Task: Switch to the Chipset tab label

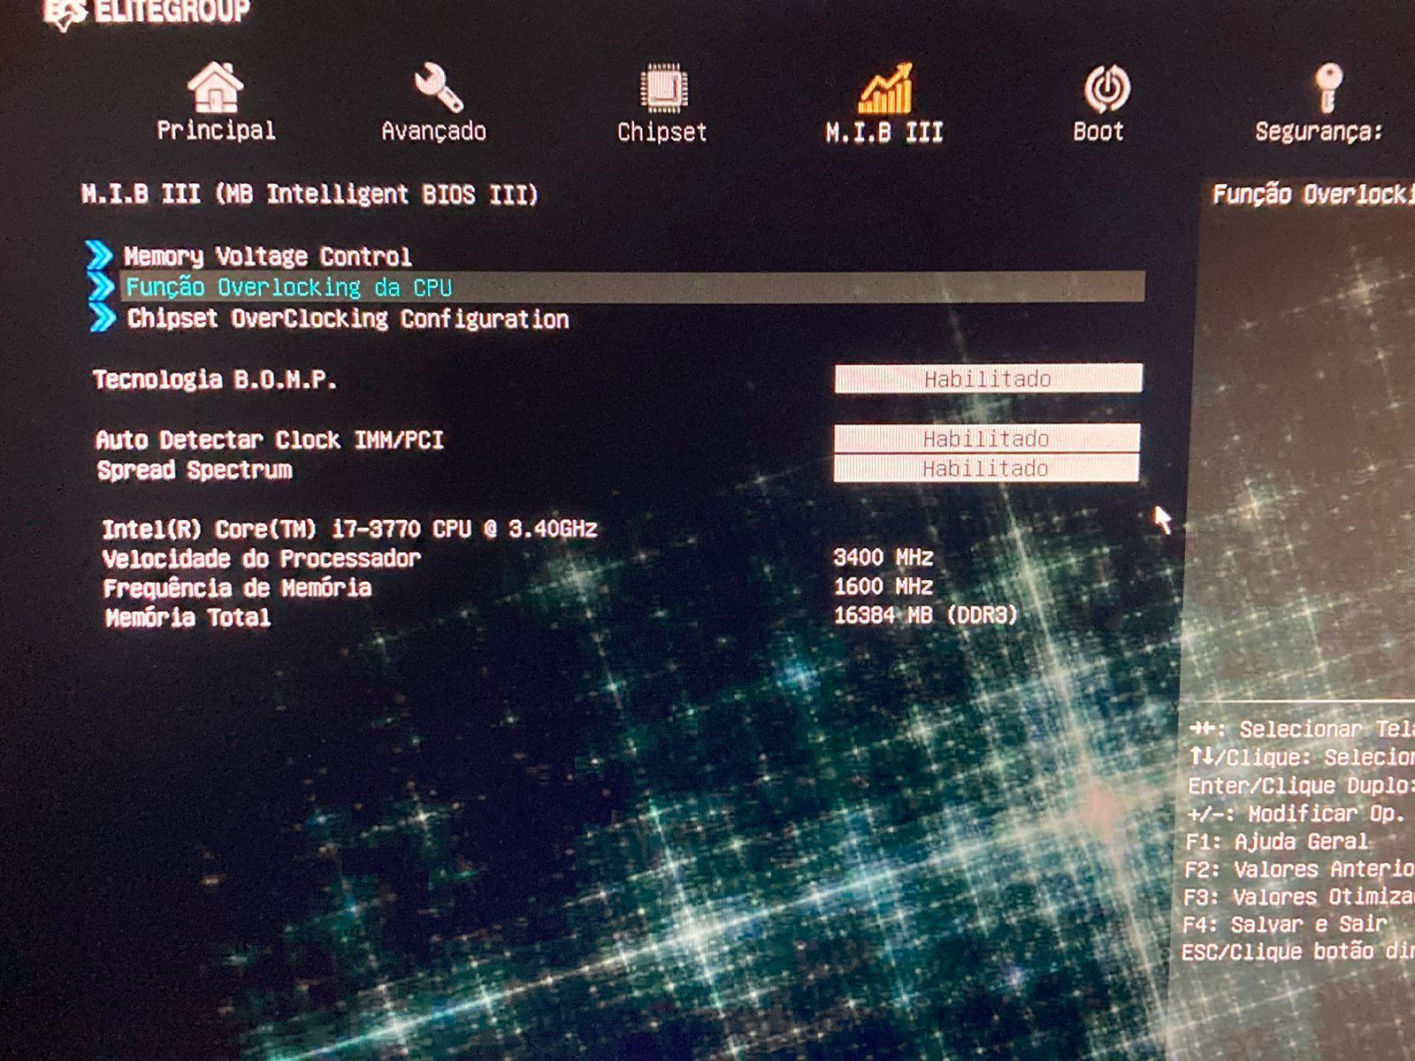Action: [662, 133]
